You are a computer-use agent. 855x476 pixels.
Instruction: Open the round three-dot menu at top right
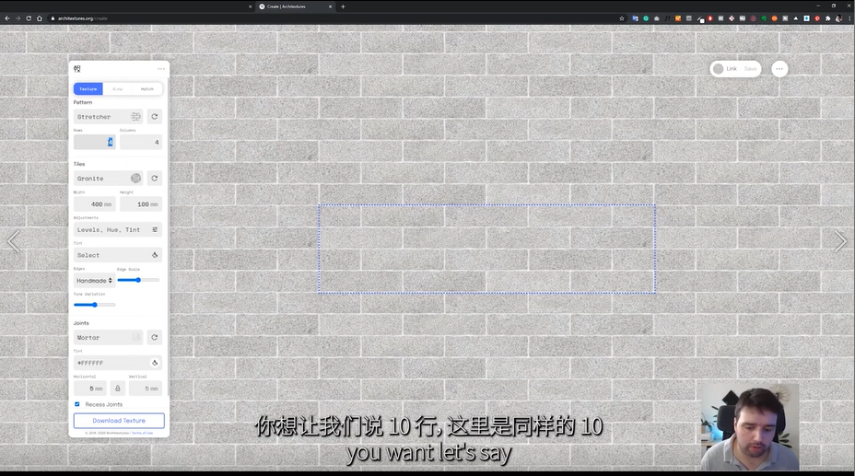click(779, 69)
